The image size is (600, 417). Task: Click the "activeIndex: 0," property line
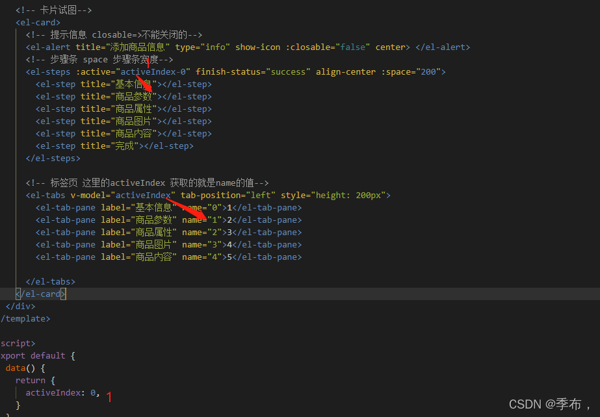(x=63, y=392)
